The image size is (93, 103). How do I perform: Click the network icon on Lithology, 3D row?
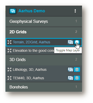click(71, 70)
